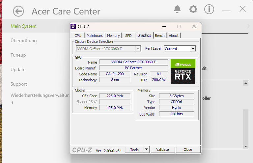253x163 pixels.
Task: Click Acer Care Center scrollbar up arrow
Action: click(245, 83)
